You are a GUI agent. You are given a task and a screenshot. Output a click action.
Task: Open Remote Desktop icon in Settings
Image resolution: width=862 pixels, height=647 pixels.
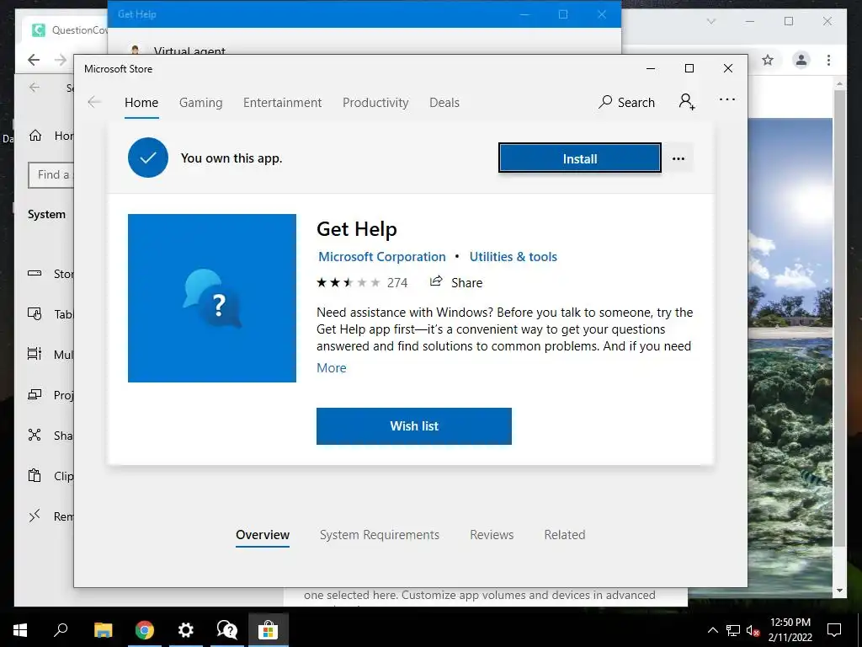coord(35,516)
